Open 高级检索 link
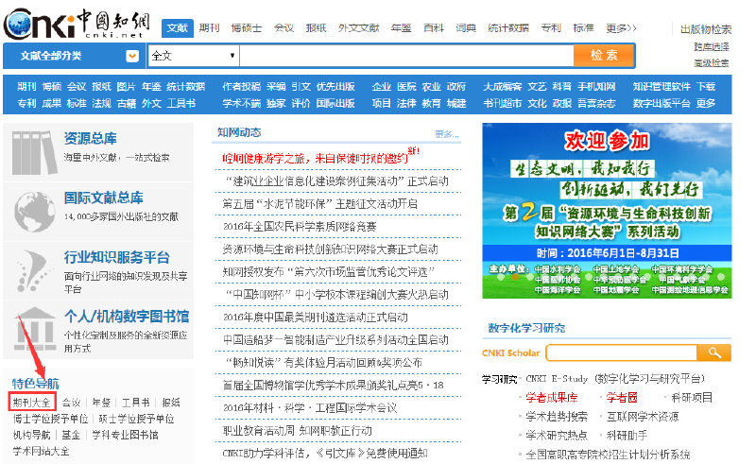Screen dimensions: 756x464 [712, 62]
